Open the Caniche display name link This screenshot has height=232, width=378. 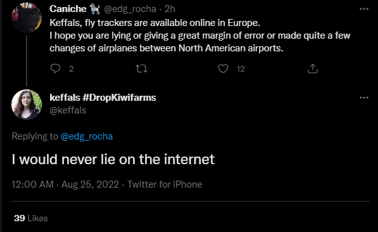click(x=68, y=9)
